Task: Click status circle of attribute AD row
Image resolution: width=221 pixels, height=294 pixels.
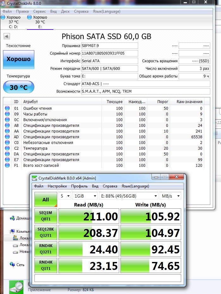Action: tap(7, 137)
